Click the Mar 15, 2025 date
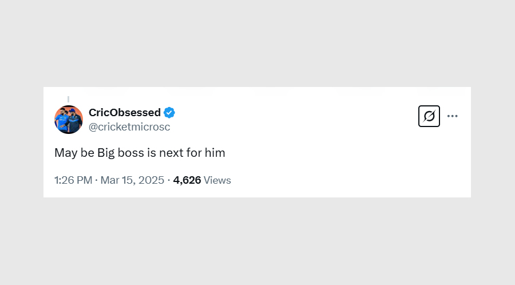Image resolution: width=515 pixels, height=285 pixels. [x=132, y=180]
